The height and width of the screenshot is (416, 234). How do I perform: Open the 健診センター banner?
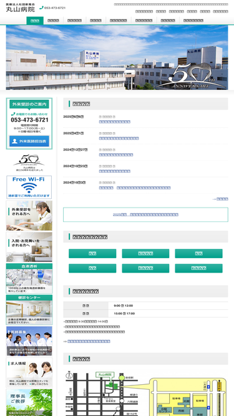coord(29,310)
